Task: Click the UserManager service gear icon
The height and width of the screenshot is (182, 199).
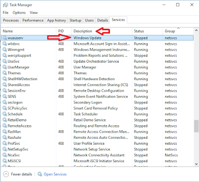Action: click(5, 67)
